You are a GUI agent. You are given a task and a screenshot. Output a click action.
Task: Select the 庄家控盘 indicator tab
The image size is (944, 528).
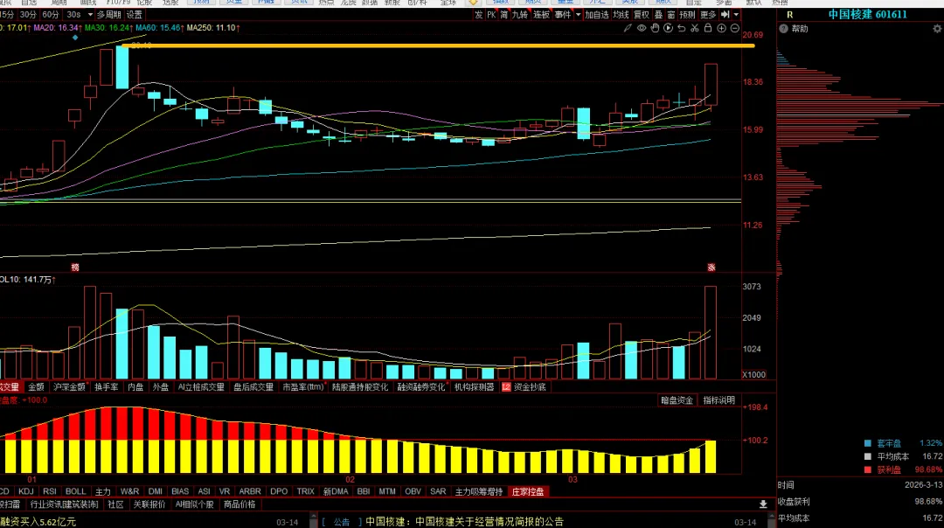point(527,492)
